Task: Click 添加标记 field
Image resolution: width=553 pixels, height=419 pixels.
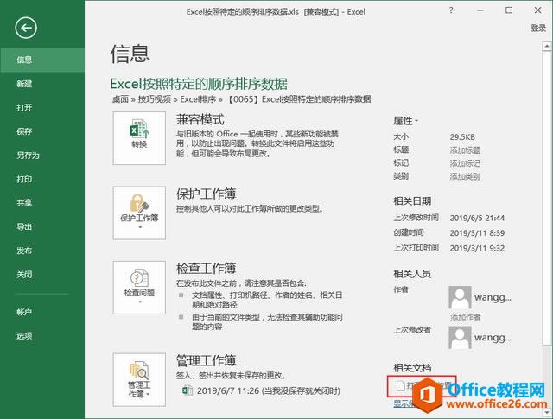Action: (x=465, y=163)
